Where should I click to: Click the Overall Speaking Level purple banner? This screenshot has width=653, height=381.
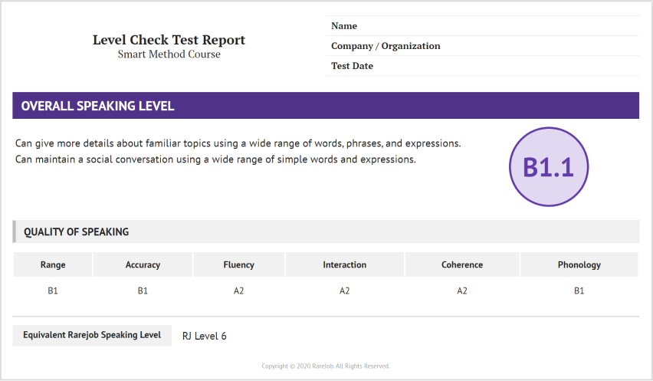[x=326, y=106]
